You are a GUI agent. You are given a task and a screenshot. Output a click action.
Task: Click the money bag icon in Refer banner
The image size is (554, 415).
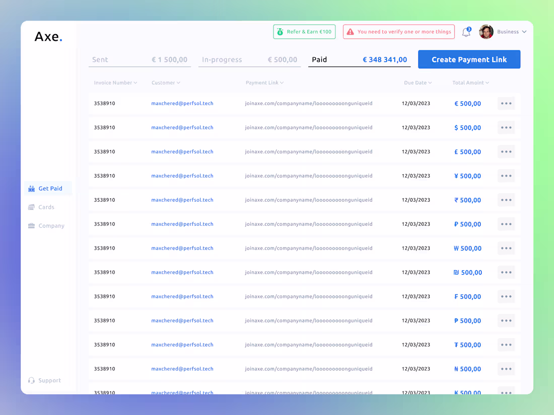(280, 31)
